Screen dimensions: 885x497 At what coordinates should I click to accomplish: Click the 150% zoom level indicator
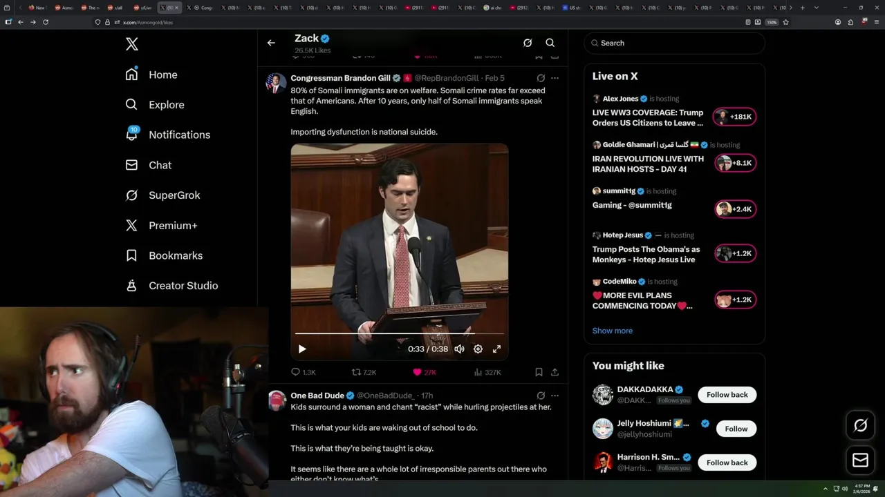[772, 22]
